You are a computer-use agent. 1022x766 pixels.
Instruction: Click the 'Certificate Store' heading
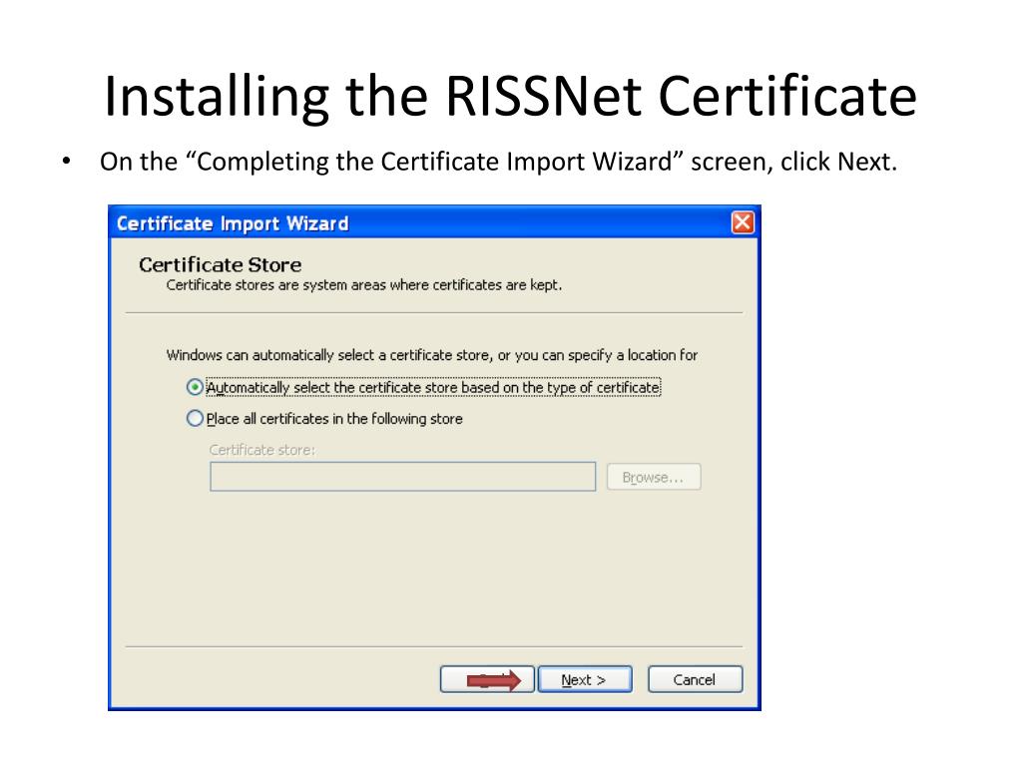221,264
